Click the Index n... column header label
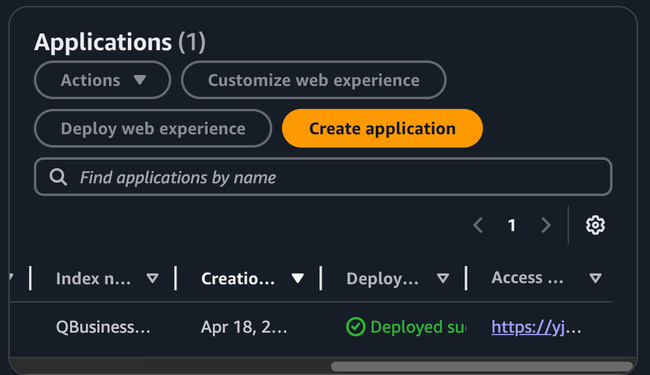This screenshot has height=375, width=650. (93, 278)
